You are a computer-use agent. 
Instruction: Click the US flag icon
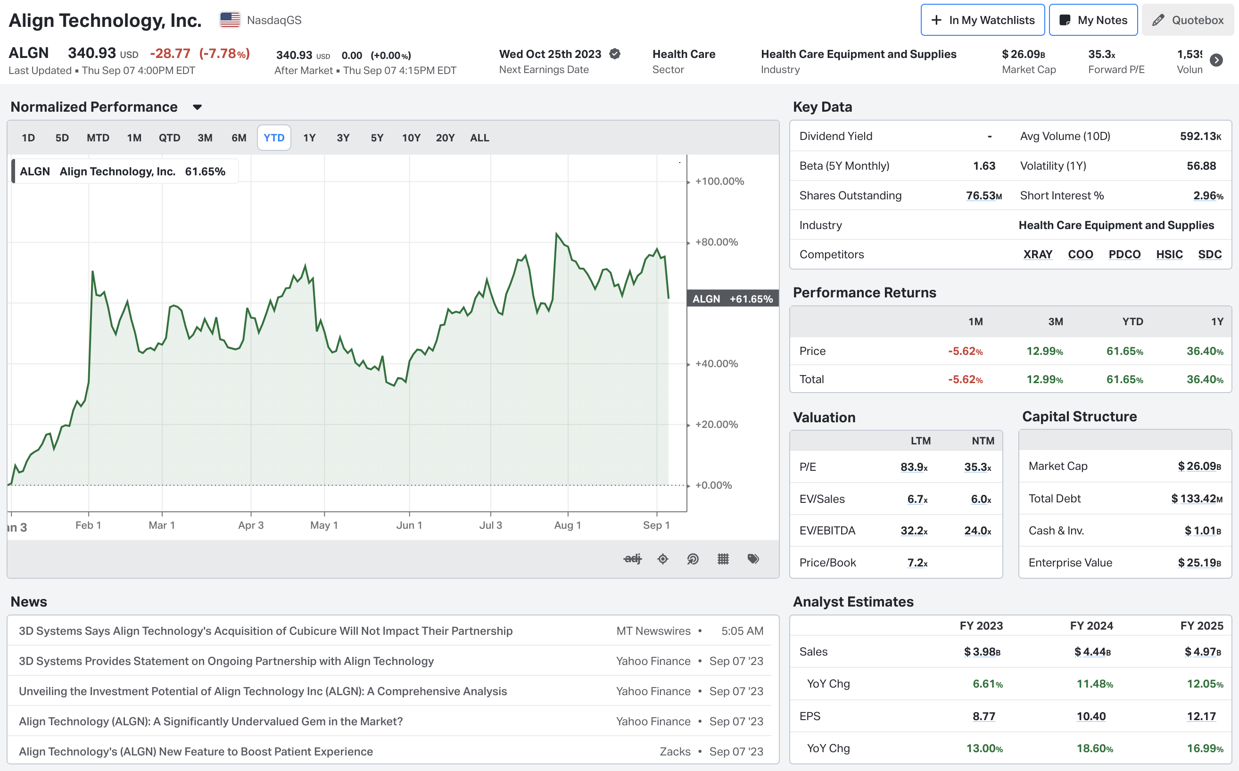(230, 20)
